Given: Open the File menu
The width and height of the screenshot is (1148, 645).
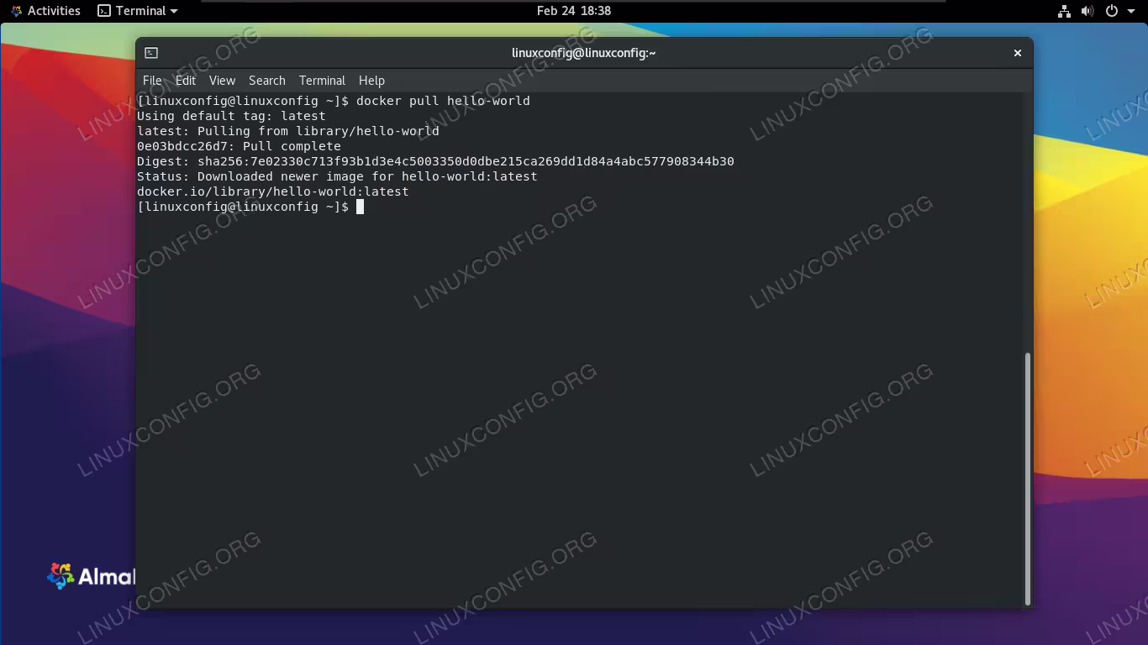Looking at the screenshot, I should (152, 81).
